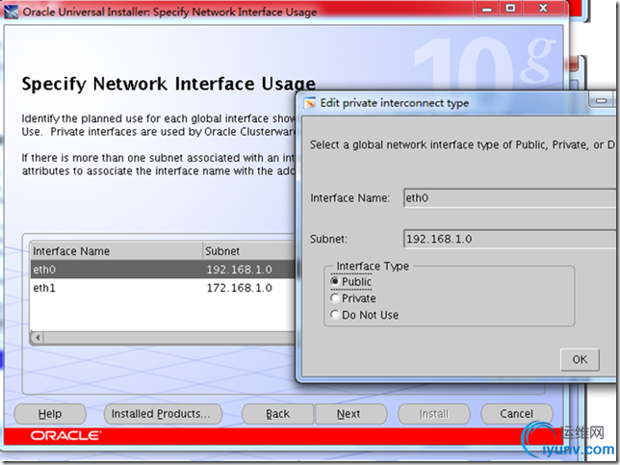Click the Interface Name column header

[x=116, y=251]
